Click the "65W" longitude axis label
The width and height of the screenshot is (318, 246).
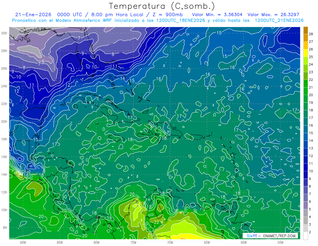click(x=207, y=243)
